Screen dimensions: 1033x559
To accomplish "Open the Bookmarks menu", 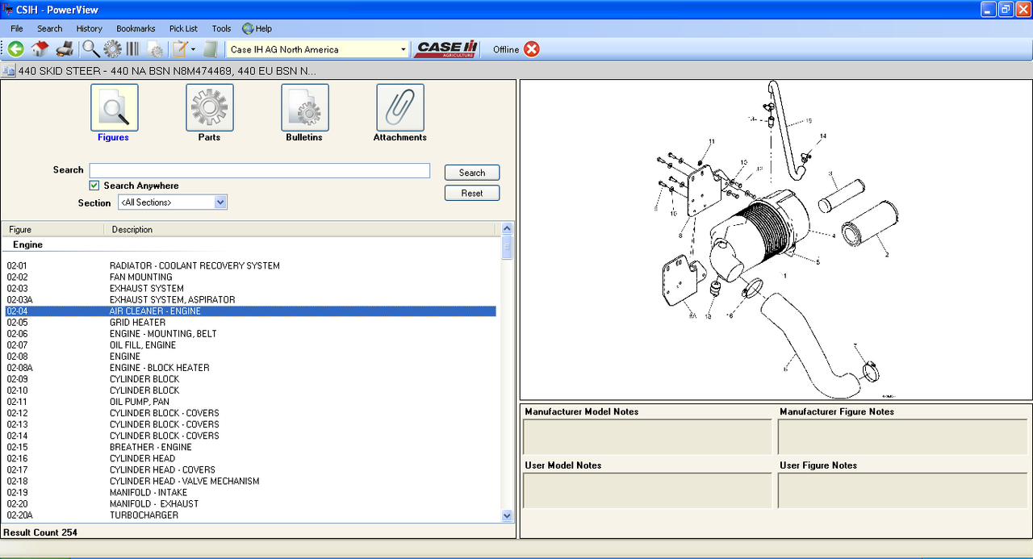I will [x=136, y=28].
